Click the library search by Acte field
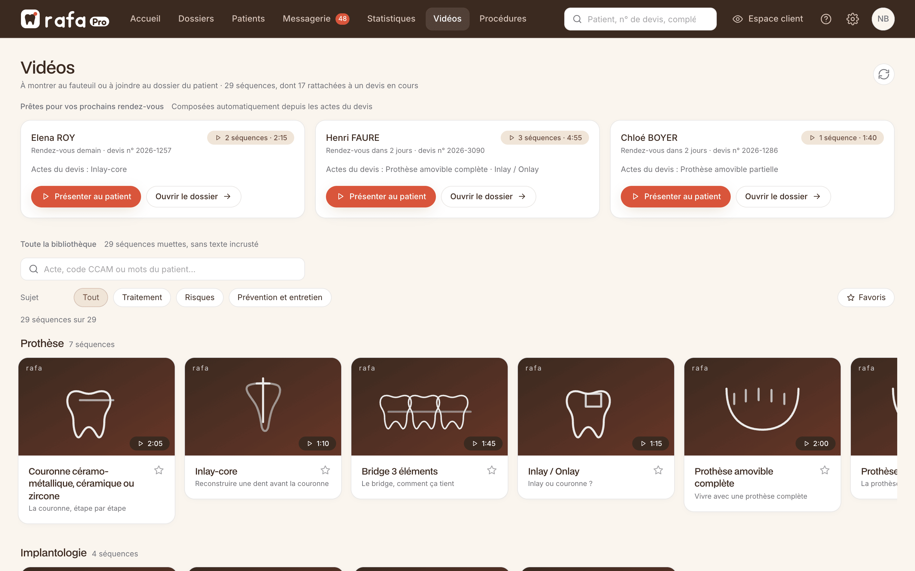Image resolution: width=915 pixels, height=571 pixels. pos(163,269)
